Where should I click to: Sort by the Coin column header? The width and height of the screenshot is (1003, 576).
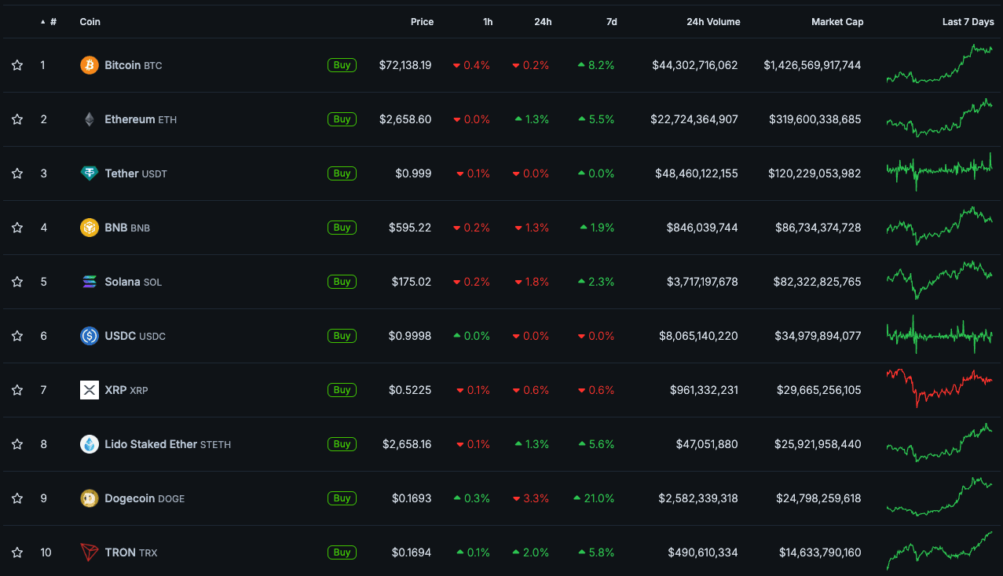90,22
